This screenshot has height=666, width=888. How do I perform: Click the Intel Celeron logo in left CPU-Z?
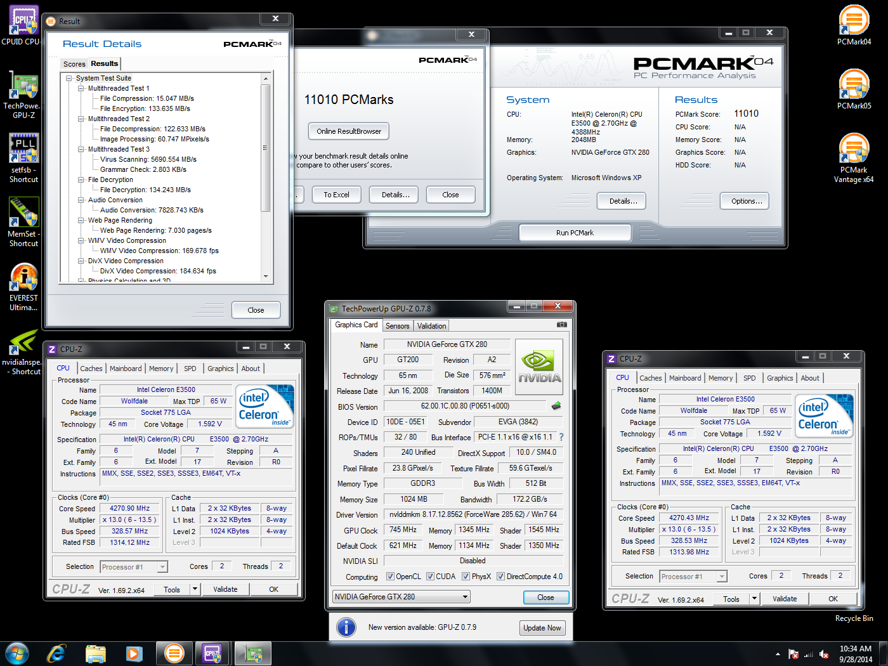point(264,406)
